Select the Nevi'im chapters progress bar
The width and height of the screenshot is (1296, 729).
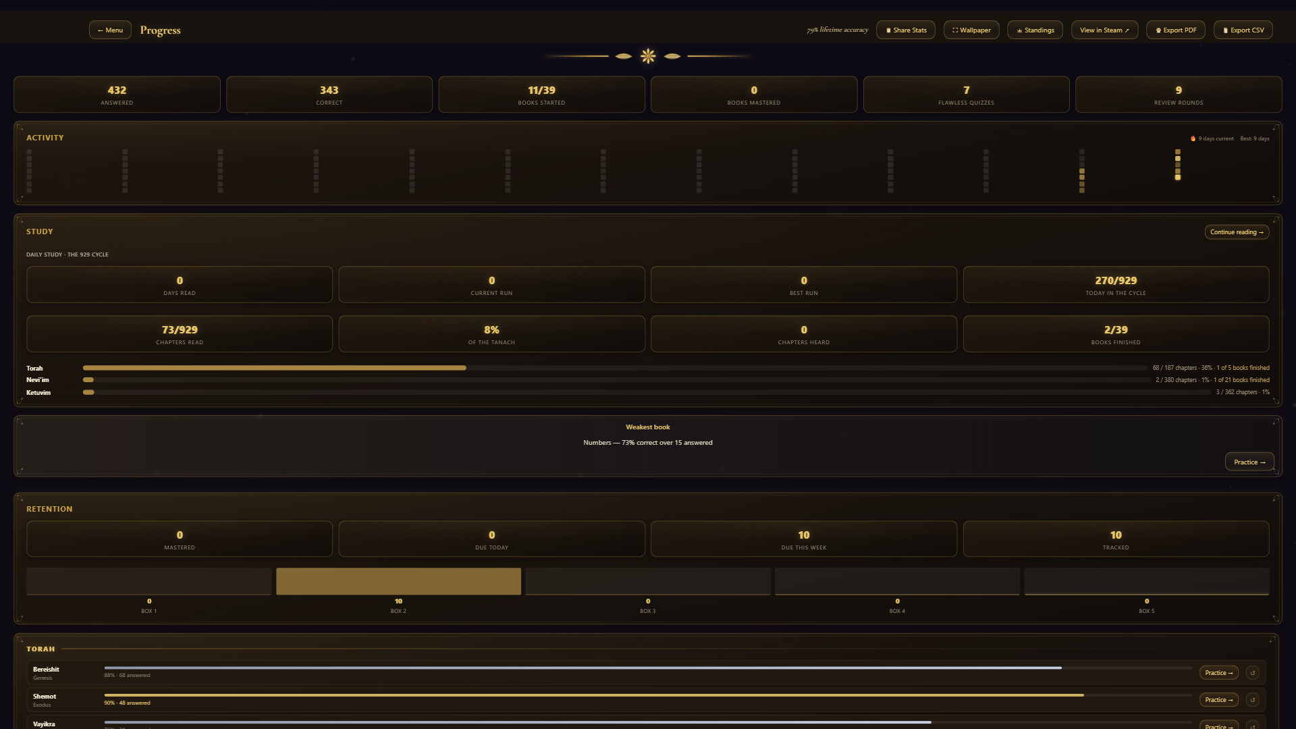[616, 380]
